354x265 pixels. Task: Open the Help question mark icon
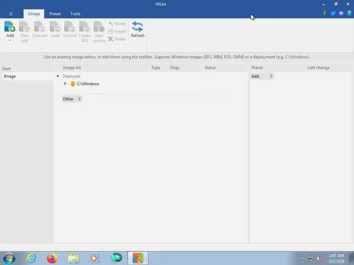[x=349, y=13]
